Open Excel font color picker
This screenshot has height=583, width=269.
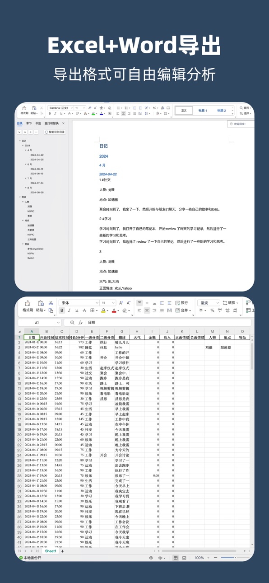click(x=118, y=310)
